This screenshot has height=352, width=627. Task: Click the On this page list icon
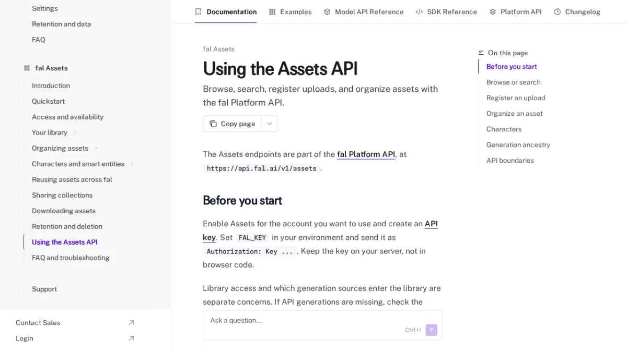[481, 53]
